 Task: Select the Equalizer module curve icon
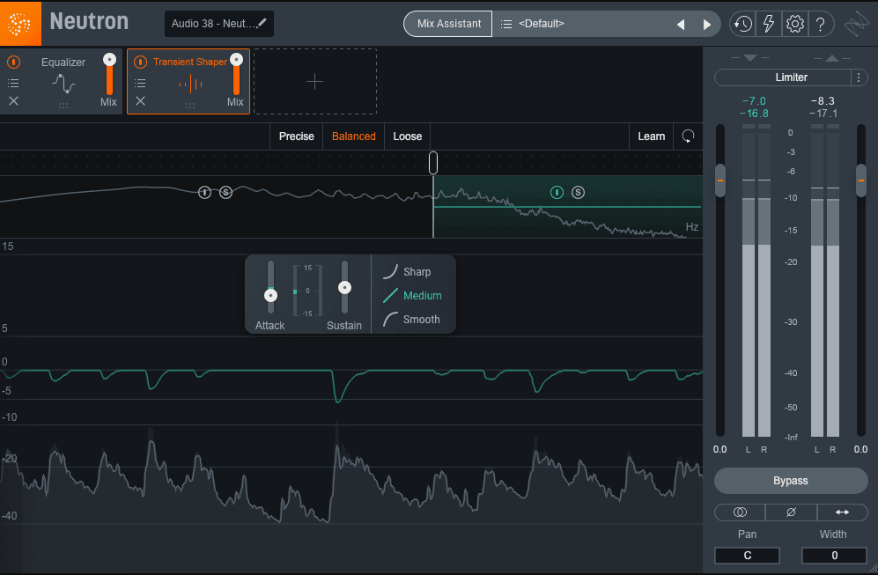(63, 84)
